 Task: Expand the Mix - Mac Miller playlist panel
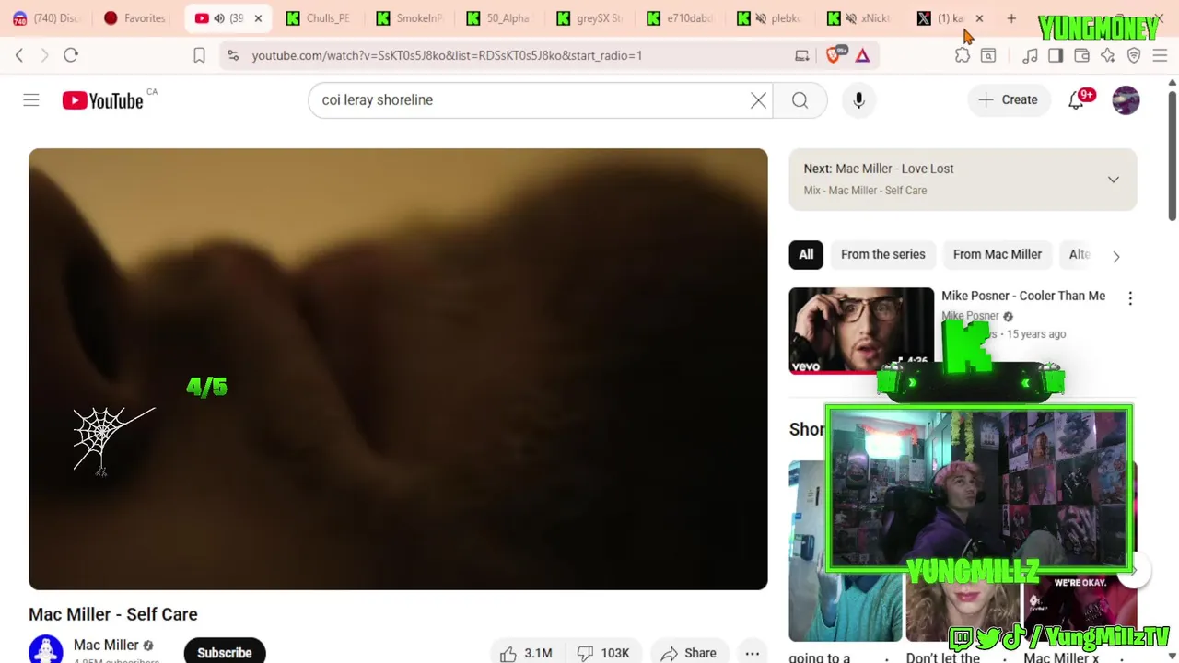coord(1114,180)
